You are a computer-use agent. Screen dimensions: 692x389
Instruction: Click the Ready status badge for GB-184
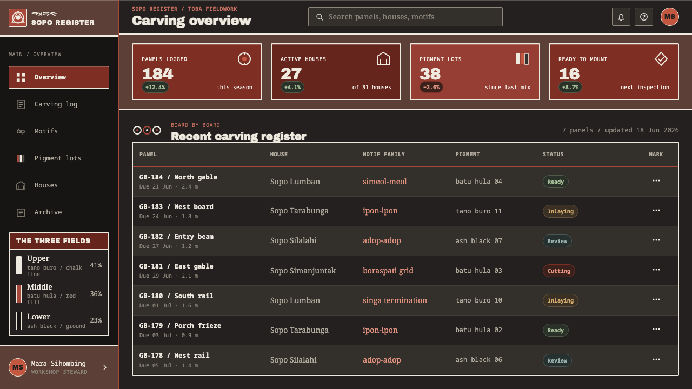click(x=556, y=182)
